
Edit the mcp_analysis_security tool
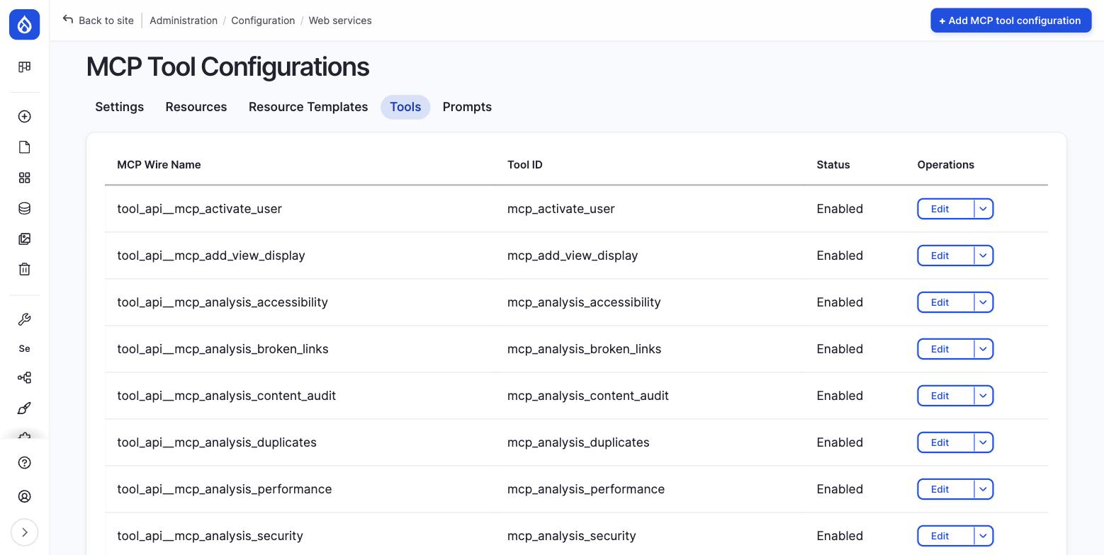pyautogui.click(x=945, y=536)
